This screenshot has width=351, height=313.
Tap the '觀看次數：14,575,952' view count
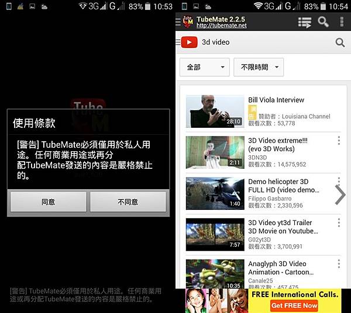click(277, 164)
